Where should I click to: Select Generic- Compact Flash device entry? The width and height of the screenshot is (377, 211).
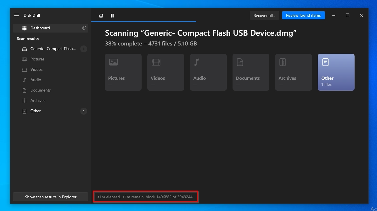point(50,49)
